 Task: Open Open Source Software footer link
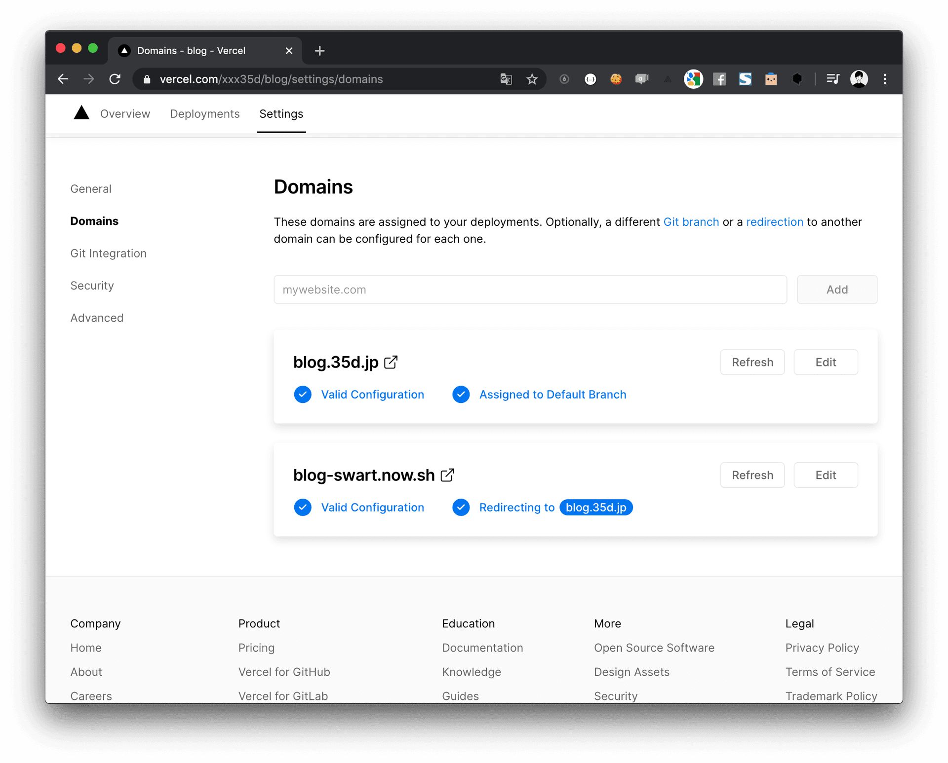(x=654, y=648)
